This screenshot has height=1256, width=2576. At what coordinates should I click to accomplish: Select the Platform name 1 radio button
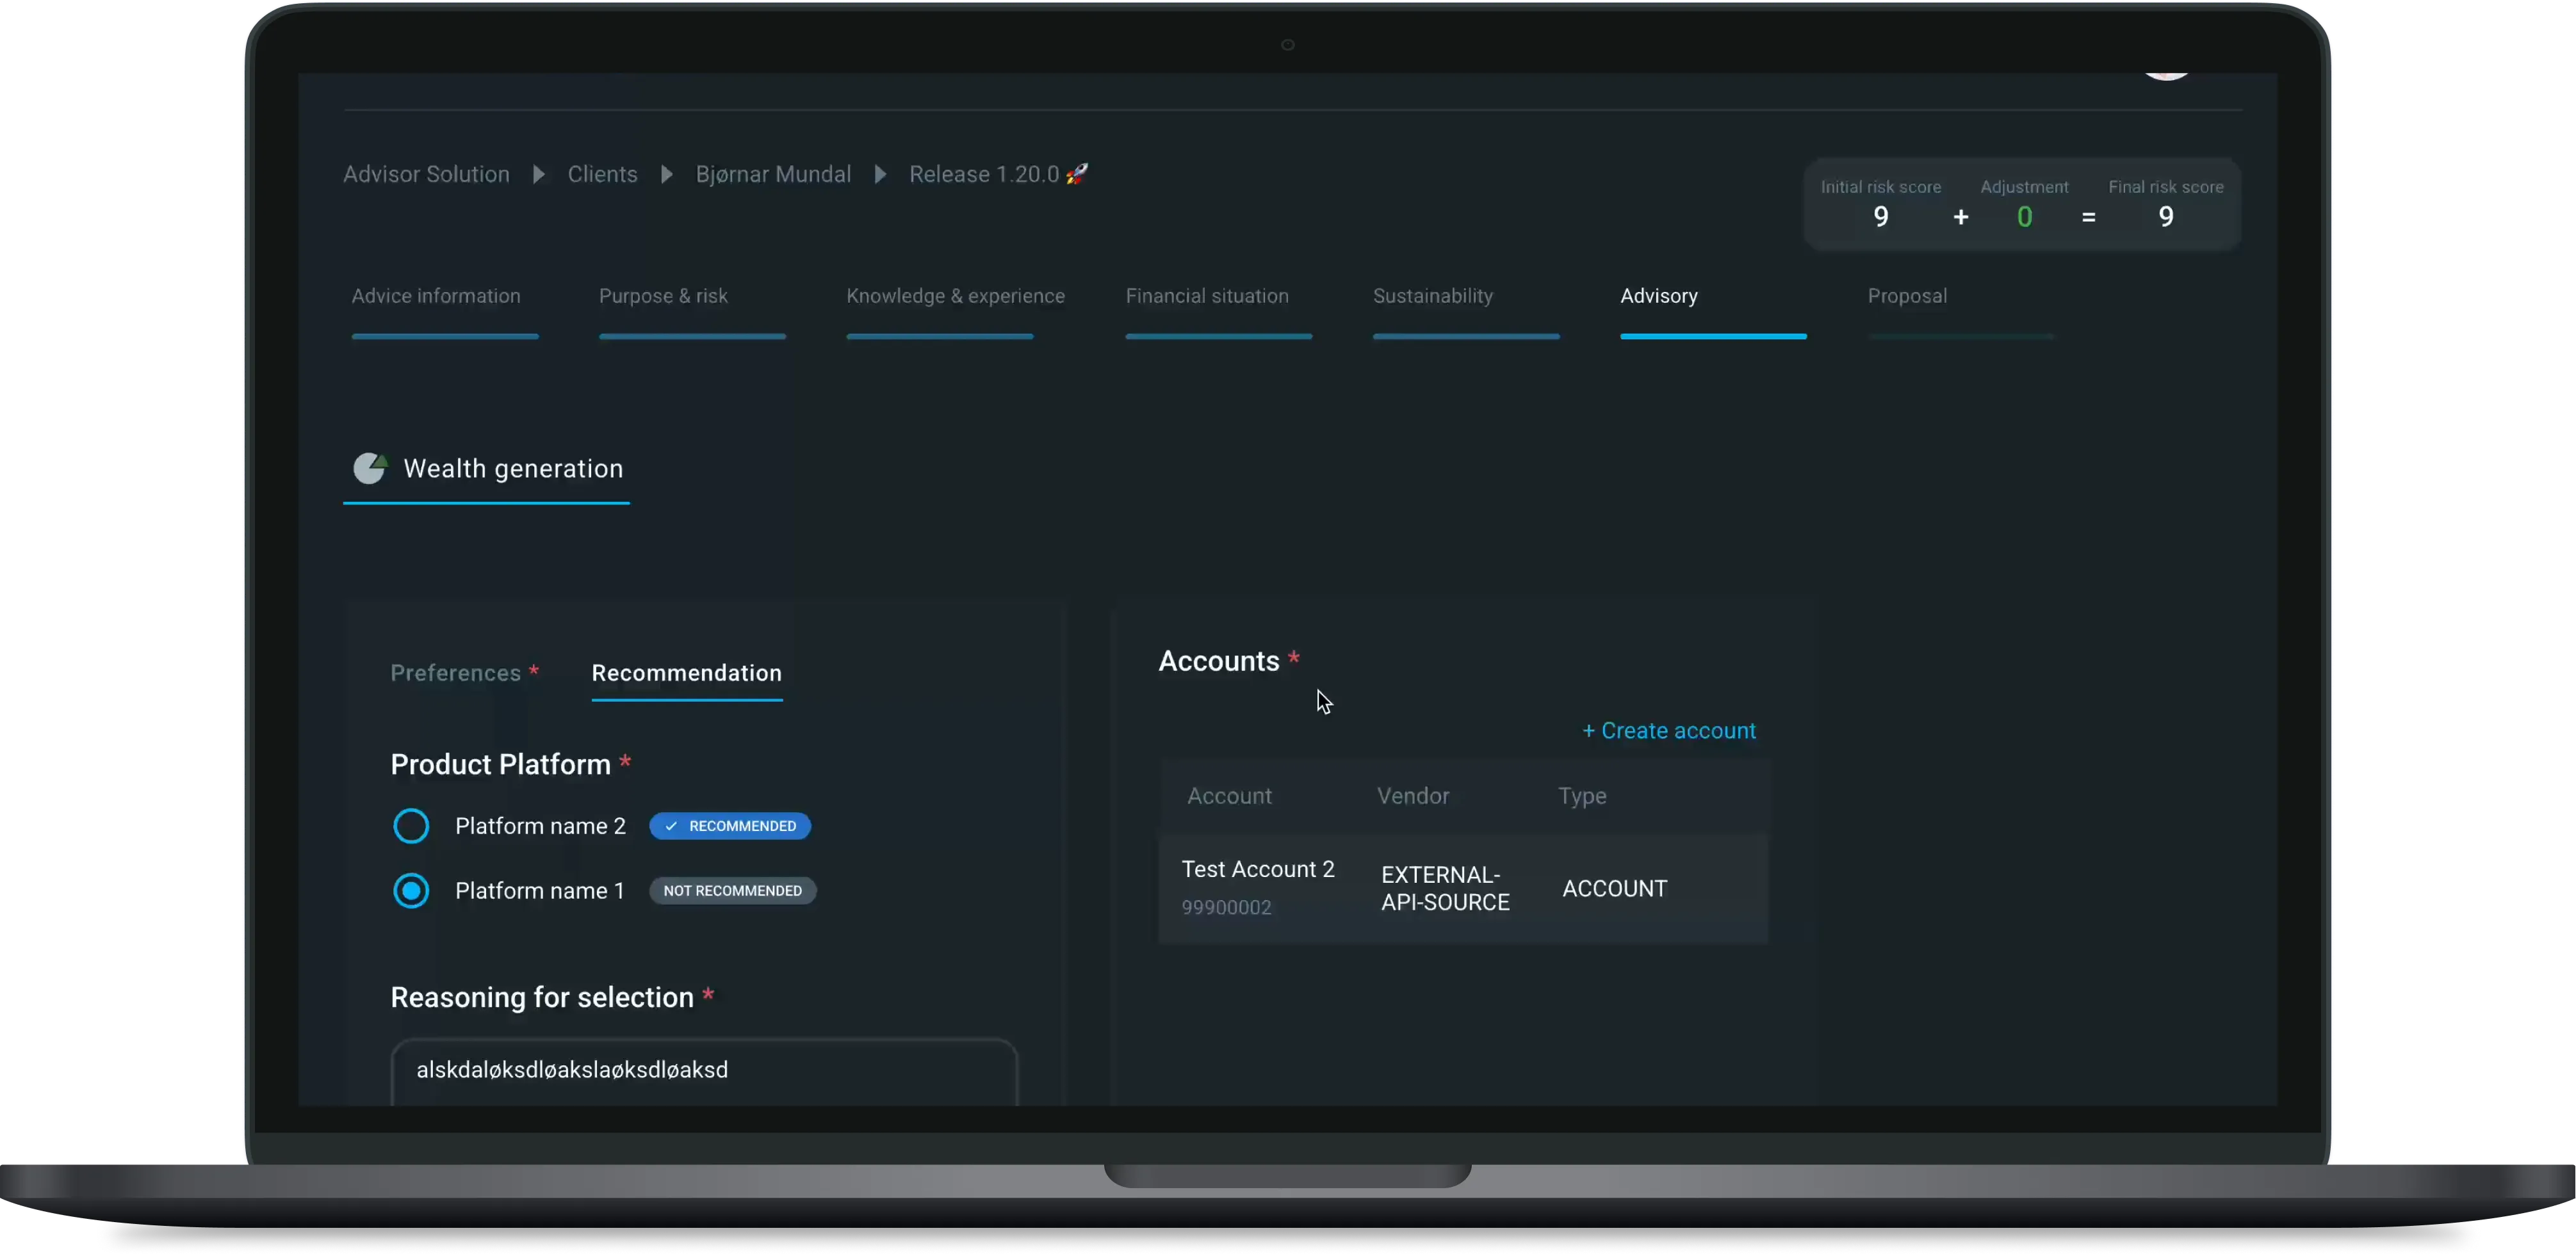[411, 890]
